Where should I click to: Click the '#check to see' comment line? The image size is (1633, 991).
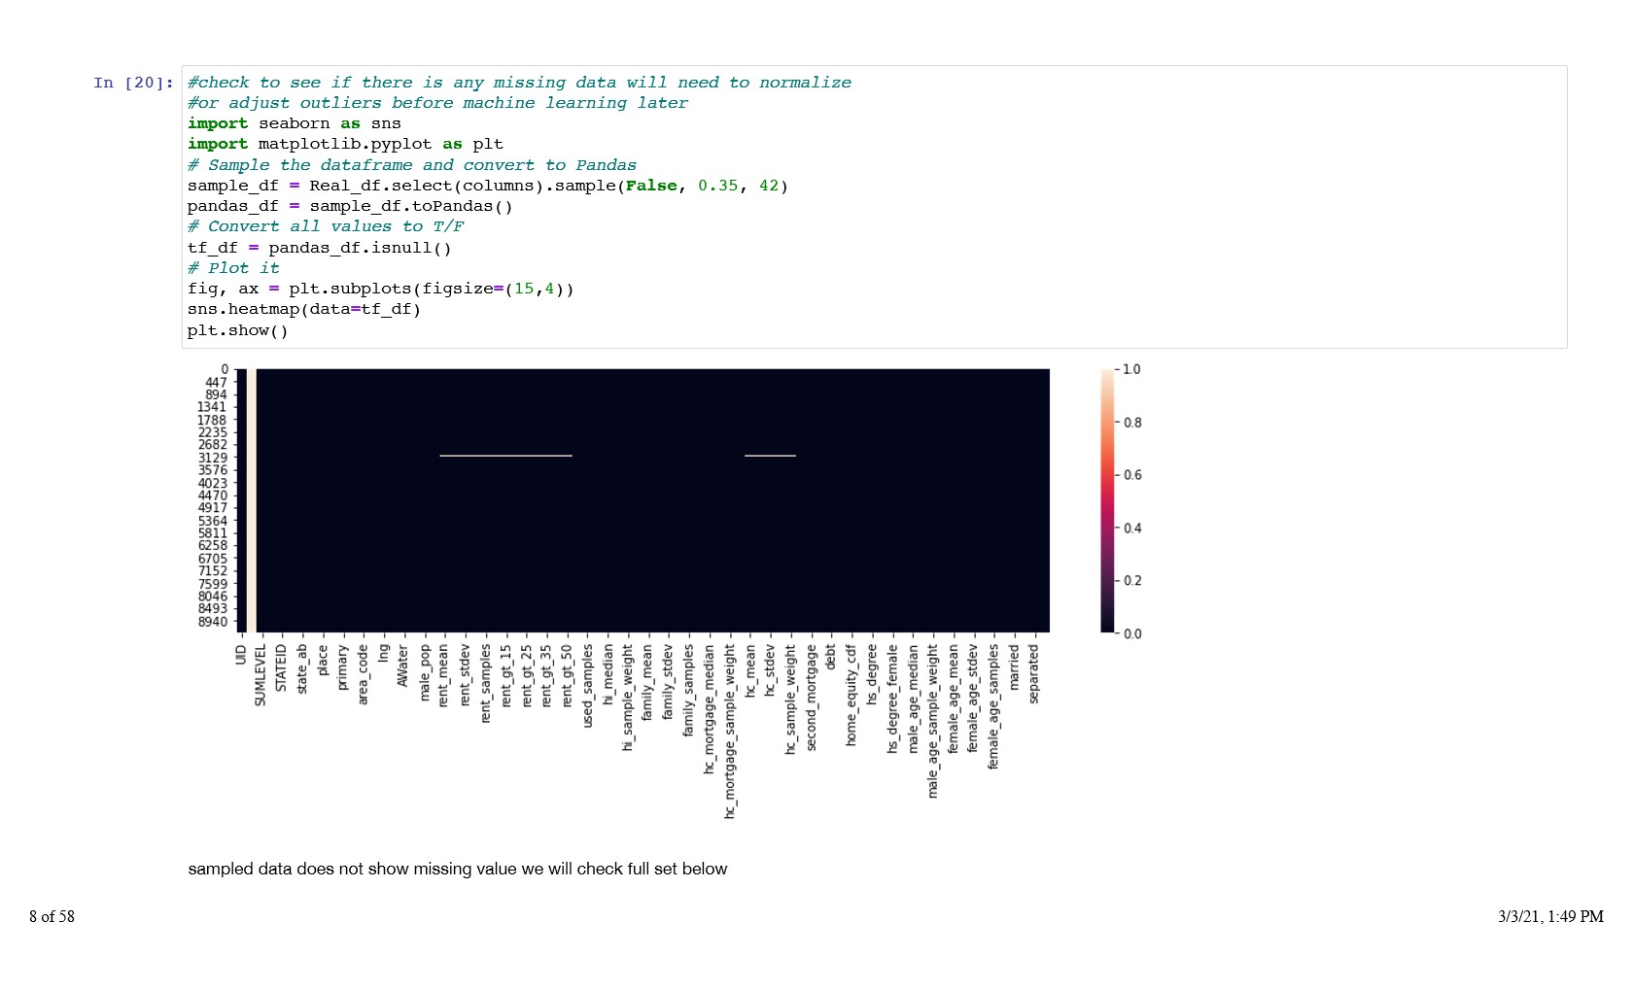tap(519, 84)
